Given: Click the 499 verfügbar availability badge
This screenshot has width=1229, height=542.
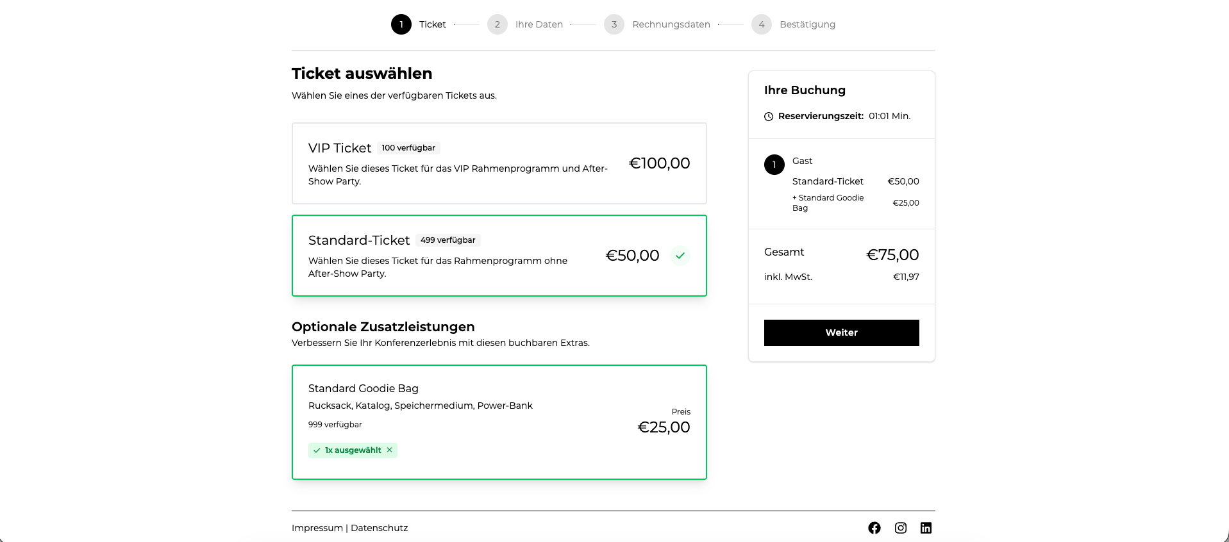Looking at the screenshot, I should (x=447, y=240).
